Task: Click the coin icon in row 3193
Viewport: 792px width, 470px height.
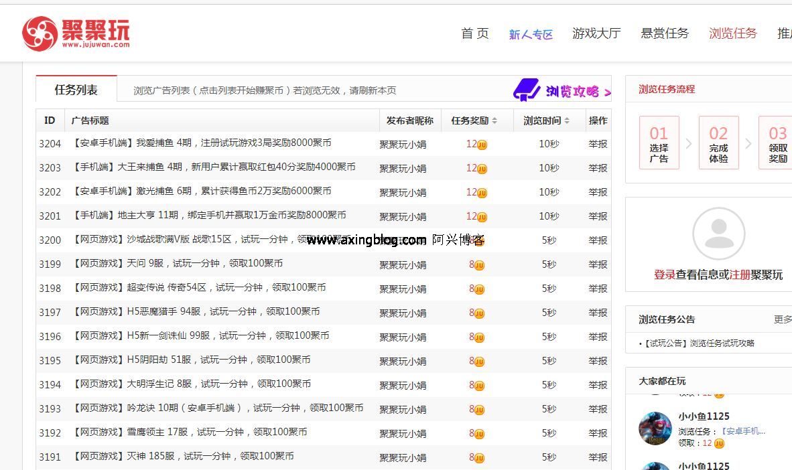Action: [479, 410]
